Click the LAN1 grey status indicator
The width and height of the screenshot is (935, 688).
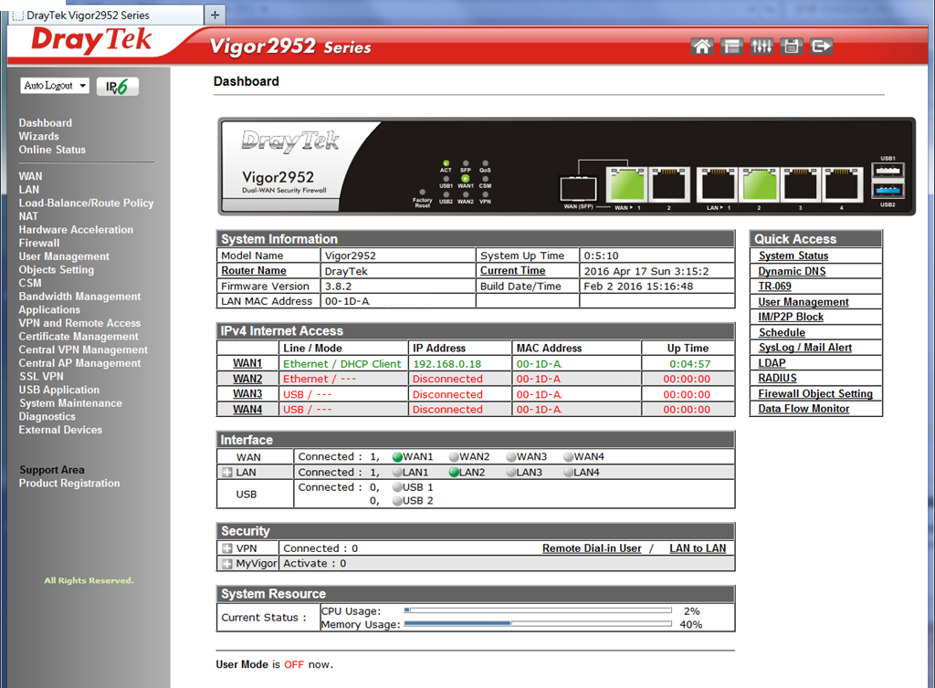point(397,473)
